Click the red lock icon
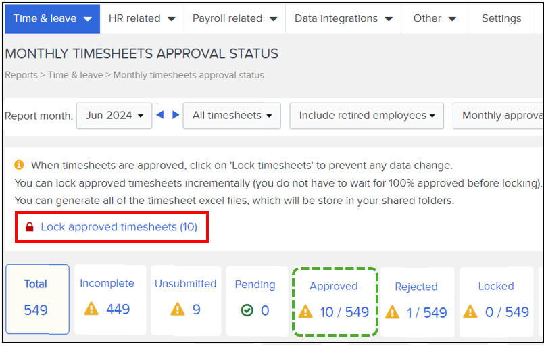The height and width of the screenshot is (346, 544). 29,228
